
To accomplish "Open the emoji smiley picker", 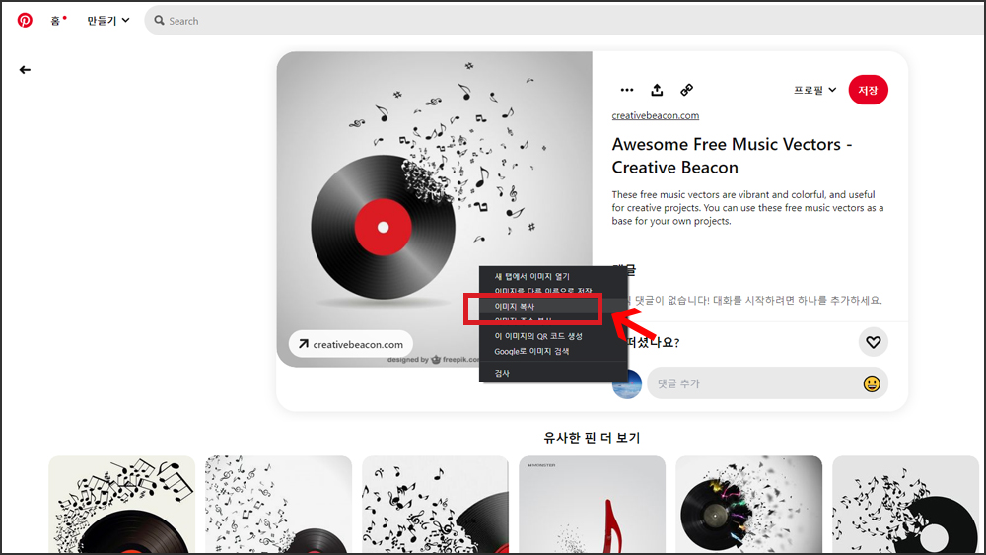I will (872, 383).
